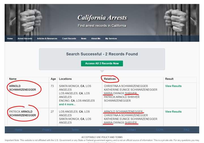Image resolution: width=204 pixels, height=143 pixels.
Task: Select Court Records in navigation bar
Action: 69,39
